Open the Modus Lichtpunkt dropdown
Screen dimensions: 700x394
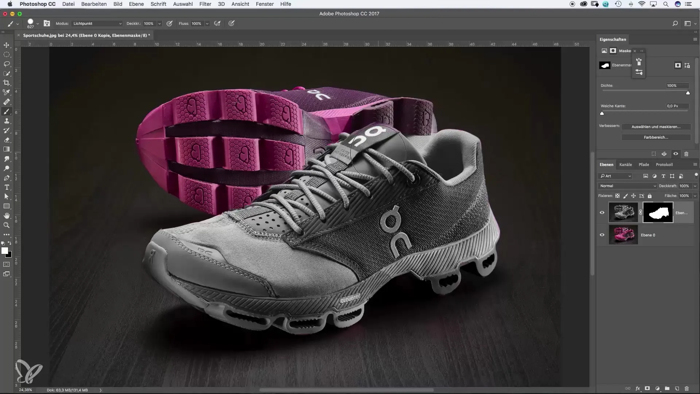[x=97, y=23]
